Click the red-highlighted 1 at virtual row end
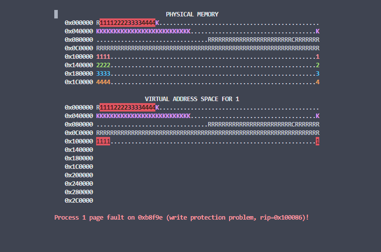 317,141
